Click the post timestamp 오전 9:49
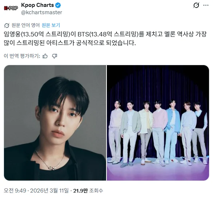 pyautogui.click(x=15, y=190)
